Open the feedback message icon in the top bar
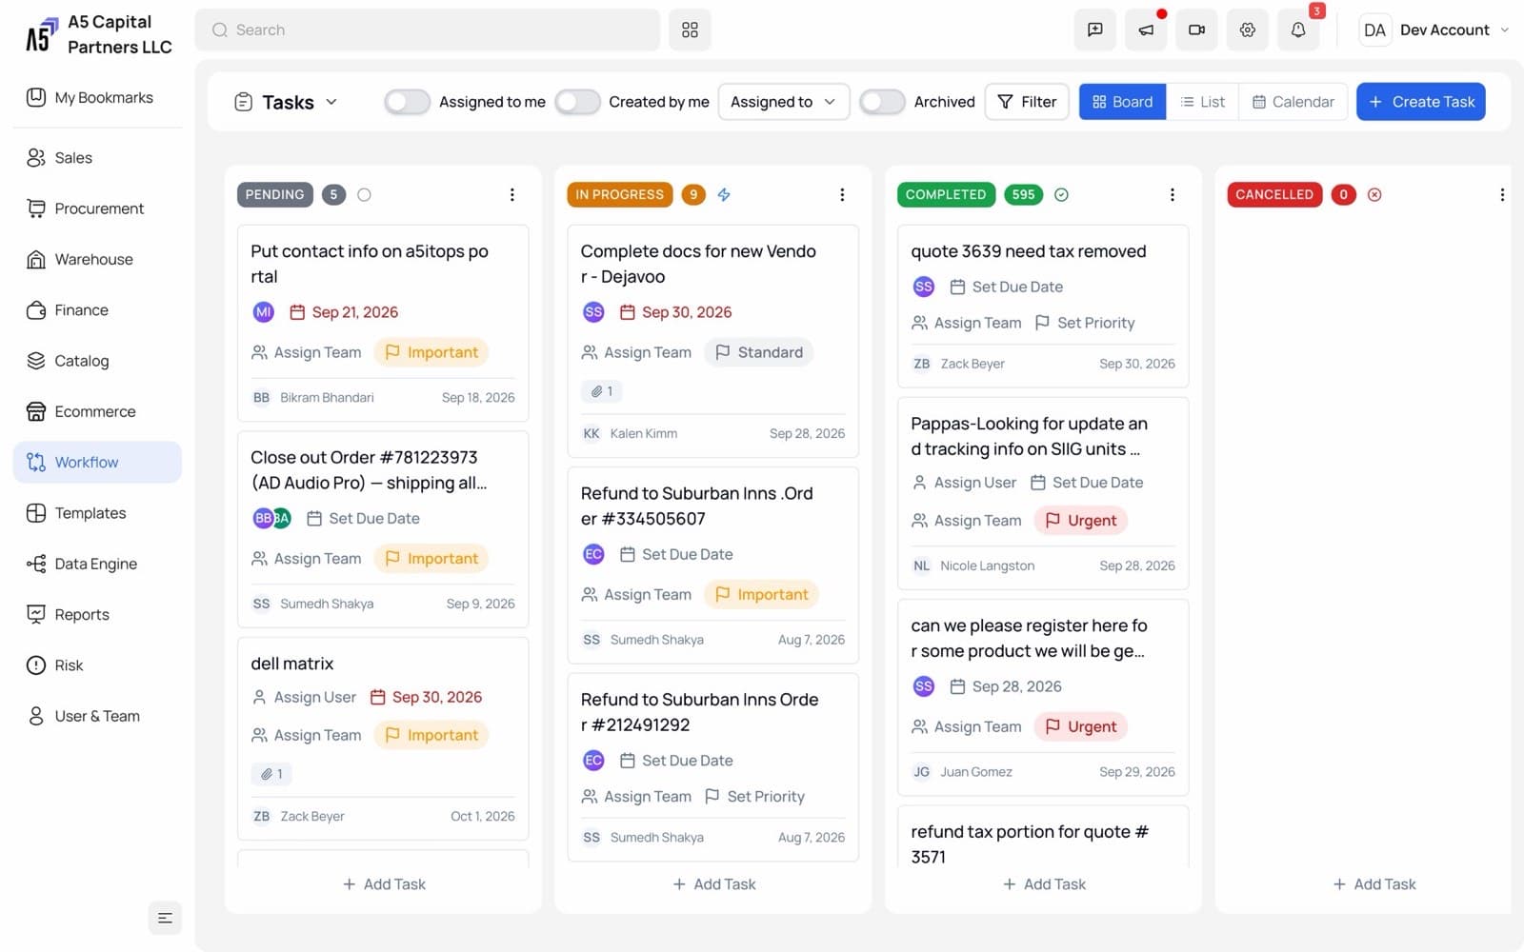The height and width of the screenshot is (952, 1524). (x=1095, y=30)
